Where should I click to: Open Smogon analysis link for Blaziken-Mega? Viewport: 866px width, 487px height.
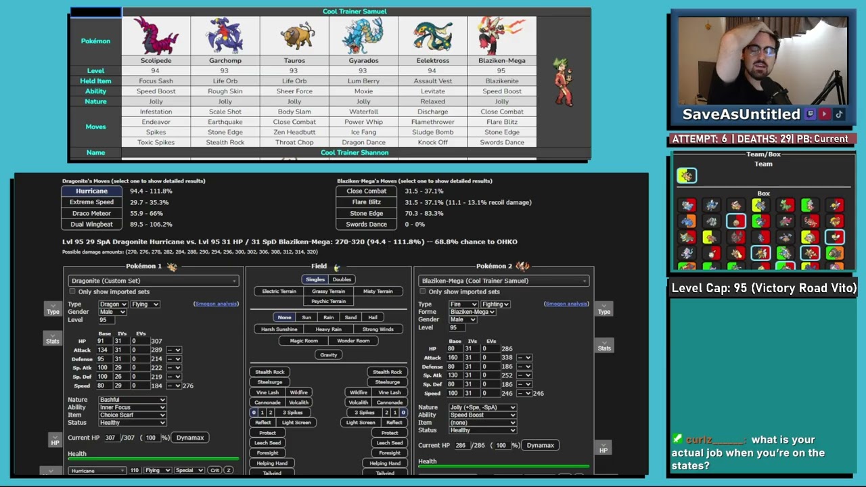coord(566,304)
